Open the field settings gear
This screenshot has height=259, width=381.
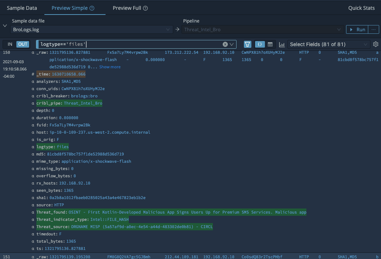[x=376, y=44]
